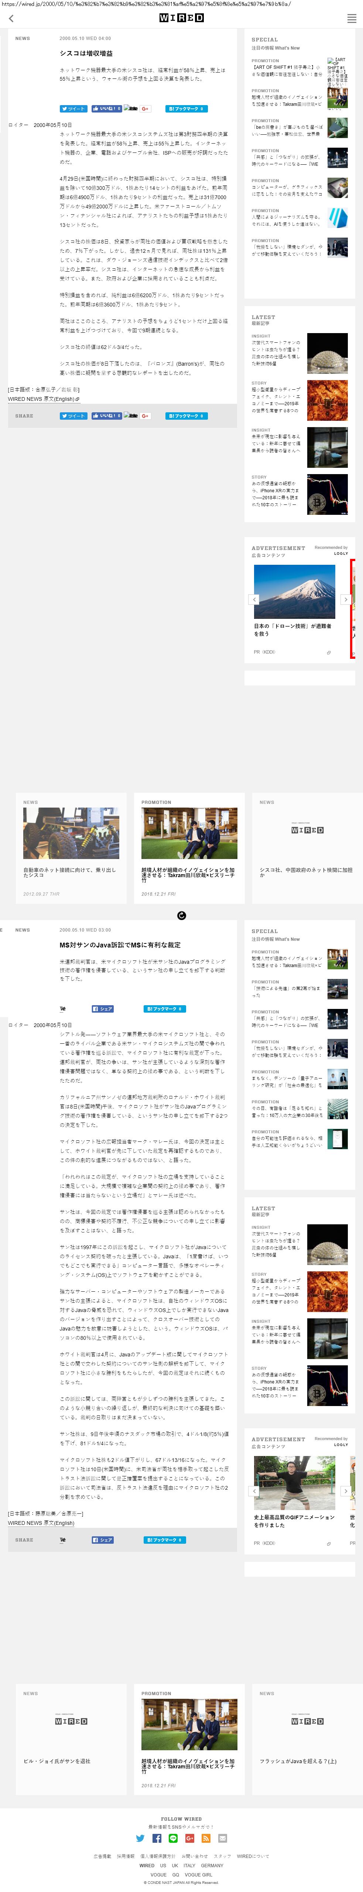Open 個人情報保護方針 footer link

click(158, 1856)
